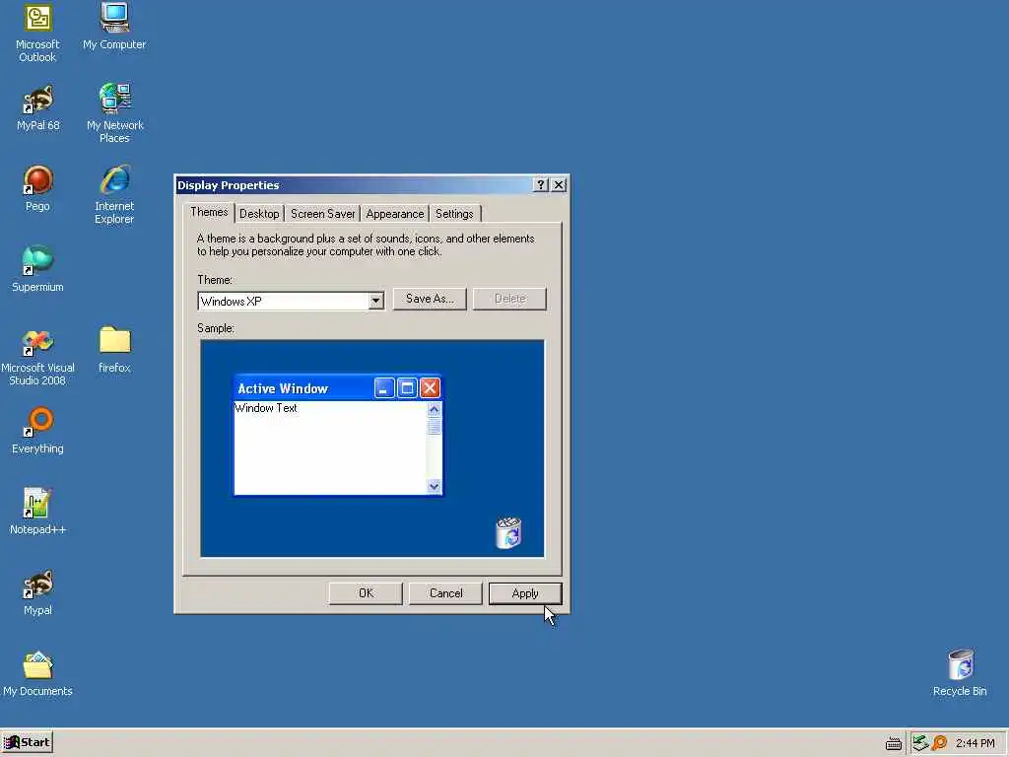
Task: Click the green network tray icon
Action: (x=920, y=743)
